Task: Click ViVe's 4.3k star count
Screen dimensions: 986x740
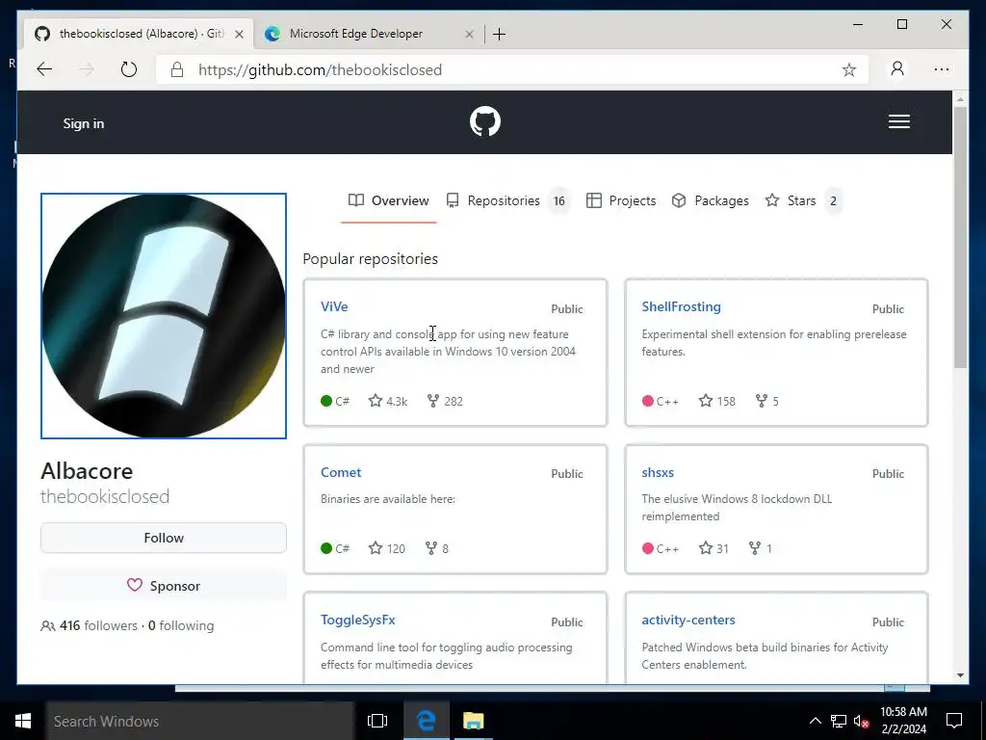Action: 388,401
